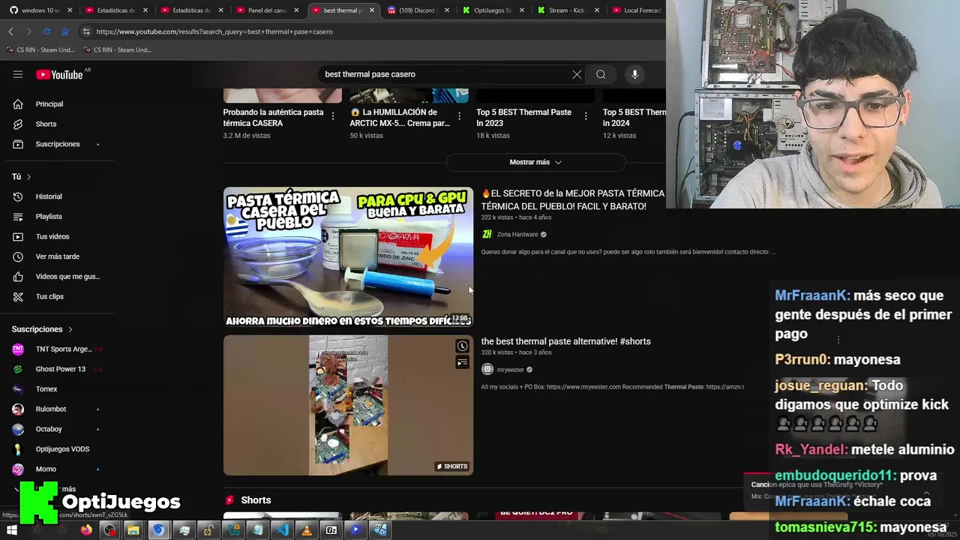The width and height of the screenshot is (960, 540).
Task: Open Ver más tarde list
Action: tap(58, 256)
